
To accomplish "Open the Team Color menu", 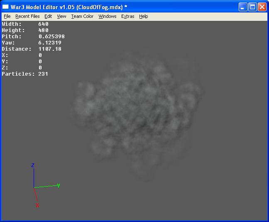I will coord(82,16).
